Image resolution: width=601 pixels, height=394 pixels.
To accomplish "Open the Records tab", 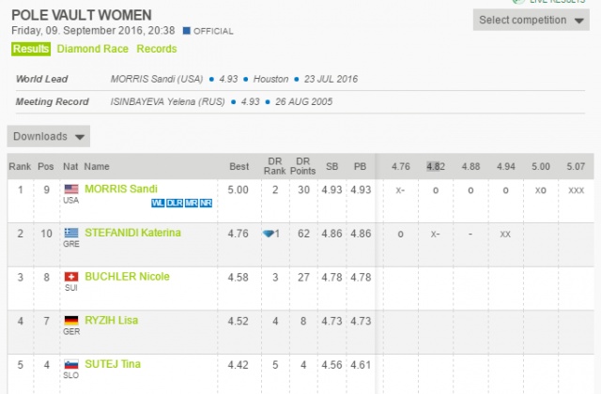I will click(x=156, y=49).
